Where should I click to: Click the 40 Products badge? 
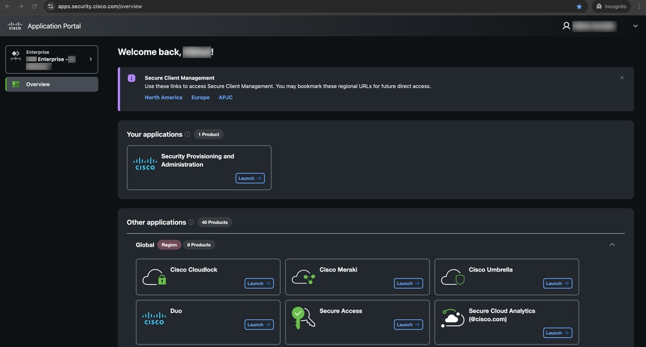pyautogui.click(x=215, y=222)
